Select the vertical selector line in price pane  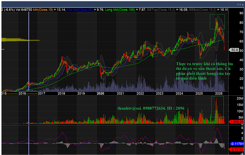click(29, 52)
